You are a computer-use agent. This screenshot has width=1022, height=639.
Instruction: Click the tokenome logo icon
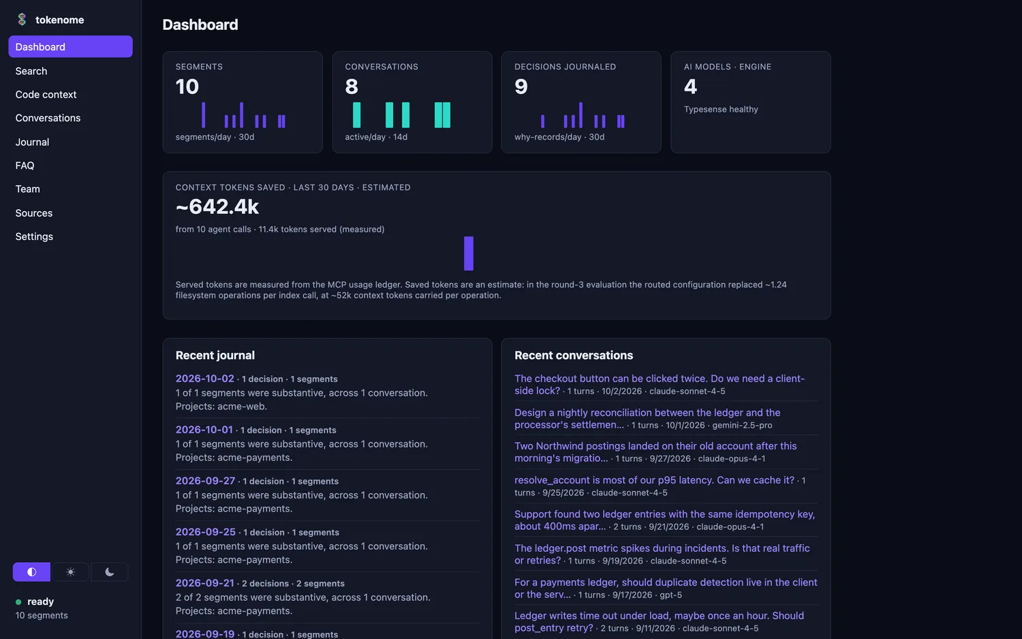point(22,20)
